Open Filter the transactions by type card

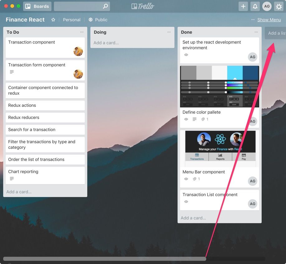pyautogui.click(x=45, y=145)
